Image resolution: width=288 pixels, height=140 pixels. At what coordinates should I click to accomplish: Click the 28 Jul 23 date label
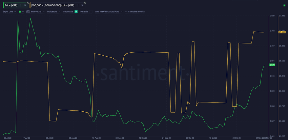click(x=49, y=138)
